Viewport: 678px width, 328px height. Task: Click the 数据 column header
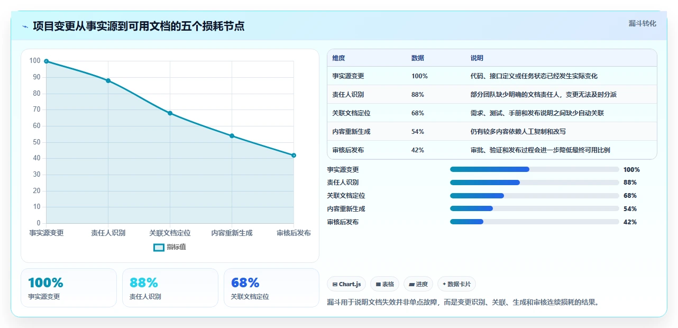(418, 58)
